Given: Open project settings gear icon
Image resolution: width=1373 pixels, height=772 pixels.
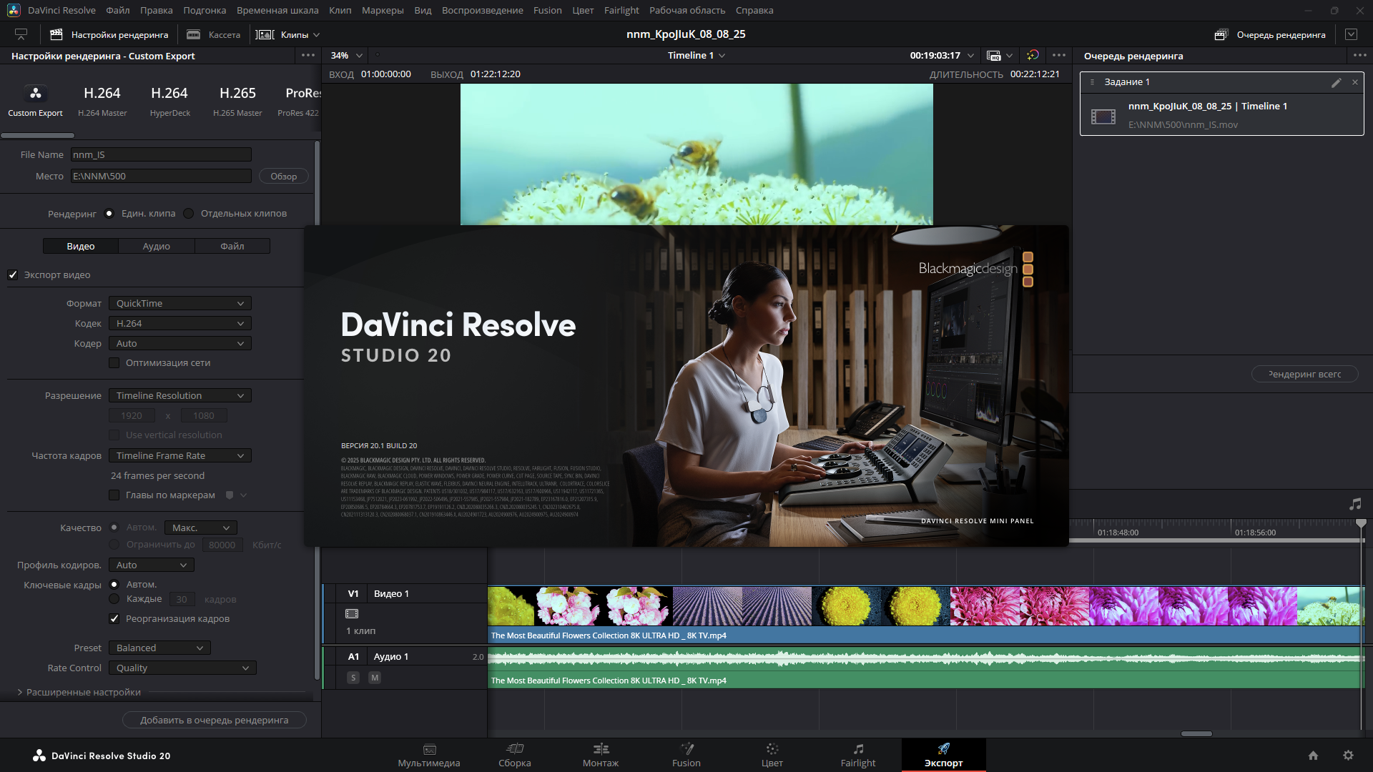Looking at the screenshot, I should click(1348, 756).
